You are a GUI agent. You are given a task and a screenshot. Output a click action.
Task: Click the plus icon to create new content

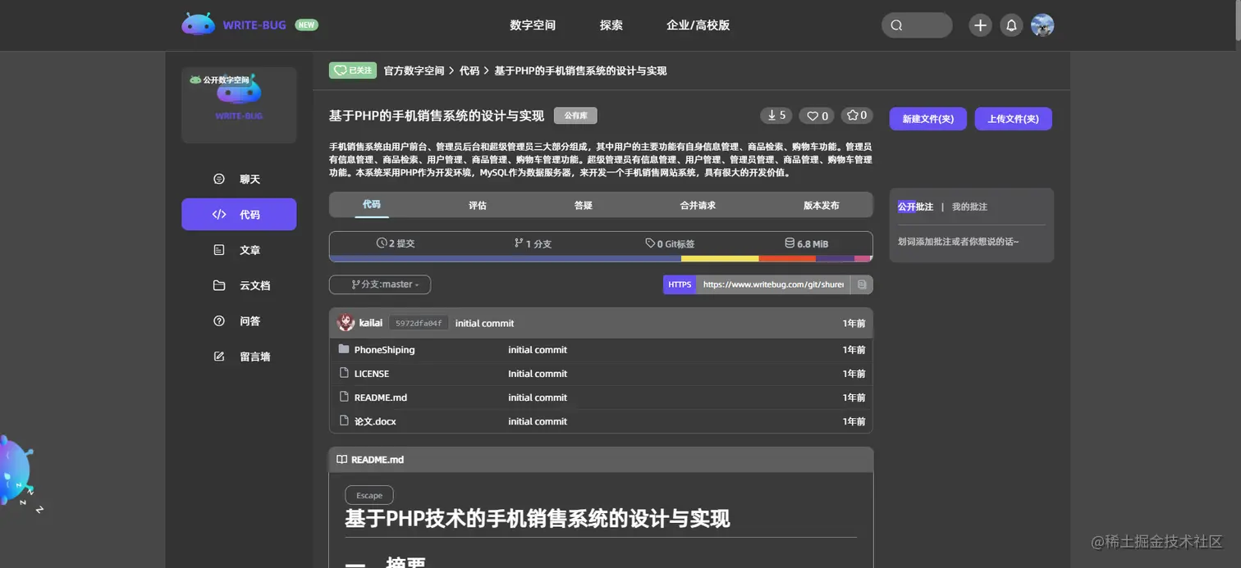pyautogui.click(x=980, y=25)
